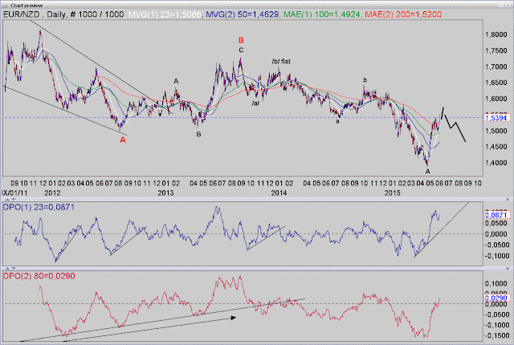Screen dimensions: 514x345
Task: Click the '2012' year label on time axis
Action: pos(52,193)
